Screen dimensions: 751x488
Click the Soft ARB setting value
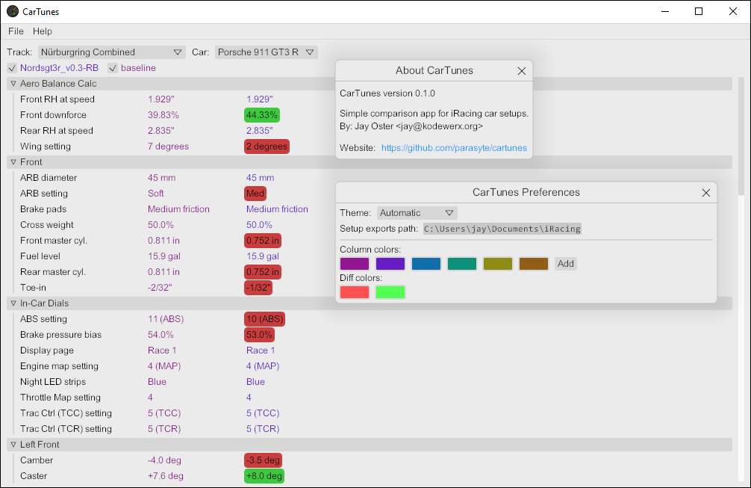tap(156, 194)
